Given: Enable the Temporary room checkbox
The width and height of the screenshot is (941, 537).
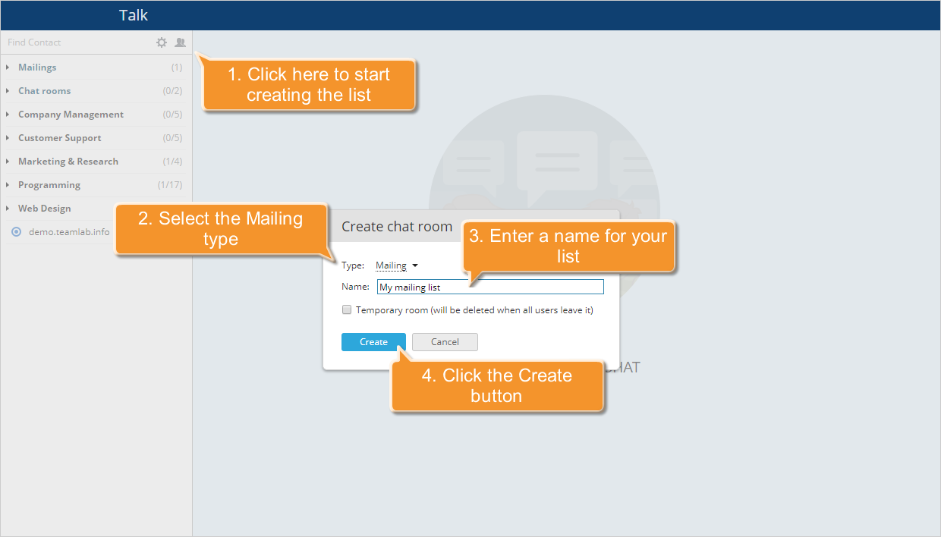Looking at the screenshot, I should point(347,309).
